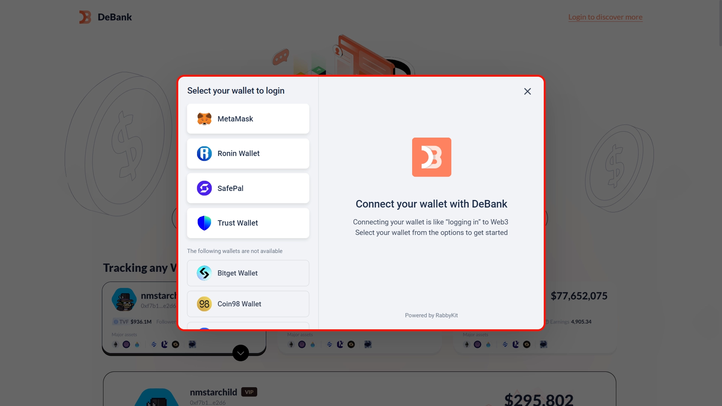Select Ronin Wallet to login
Viewport: 722px width, 406px height.
click(x=248, y=153)
